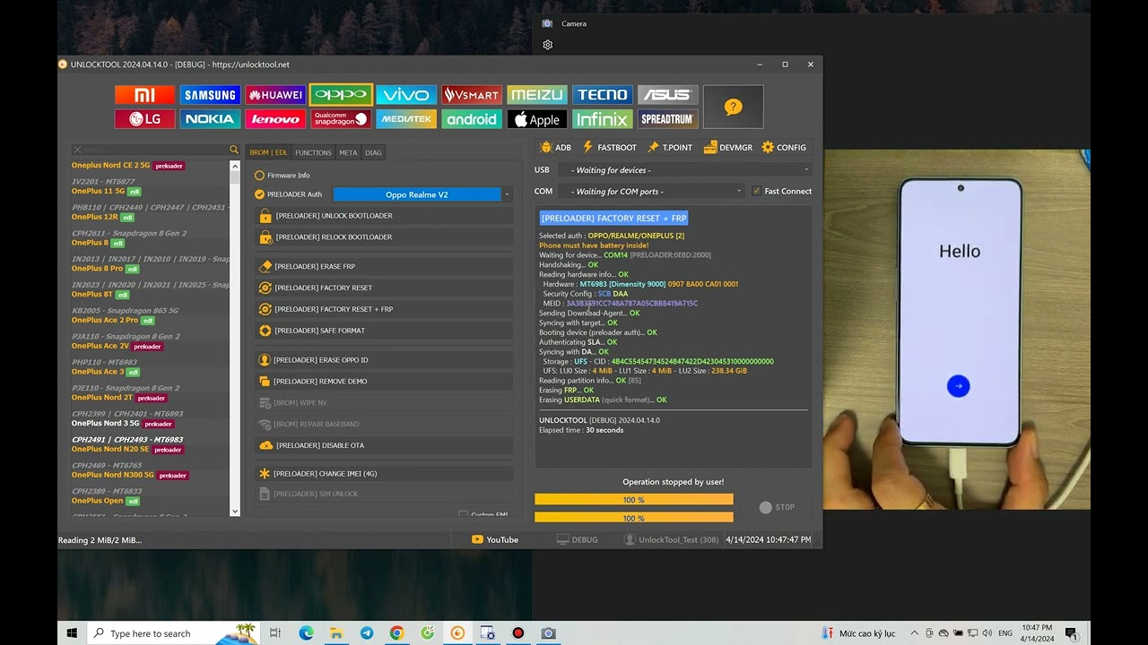Select the Nokia brand logo

[x=210, y=119]
